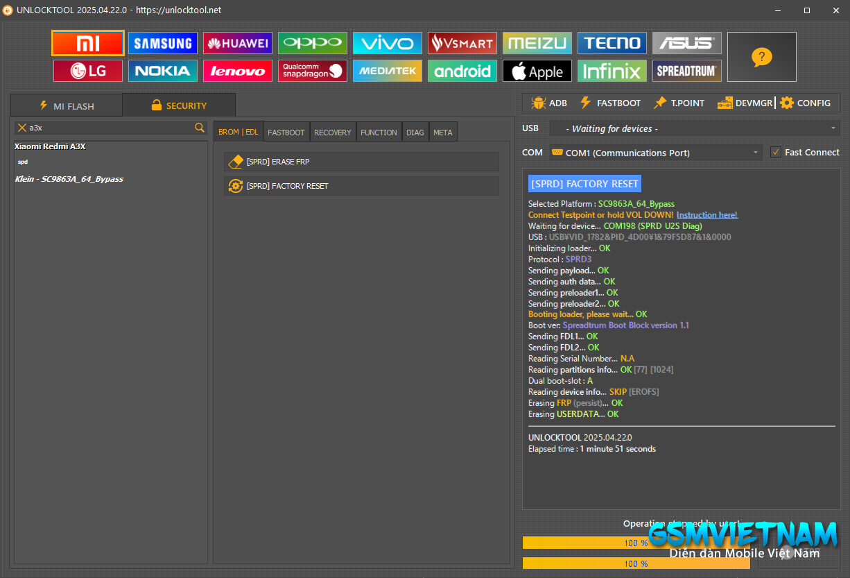Select the OPPO brand logo

pos(313,43)
